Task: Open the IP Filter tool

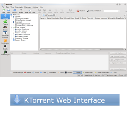Action: (21, 11)
